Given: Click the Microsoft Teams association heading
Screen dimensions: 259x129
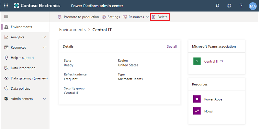Looking at the screenshot, I should 214,46.
